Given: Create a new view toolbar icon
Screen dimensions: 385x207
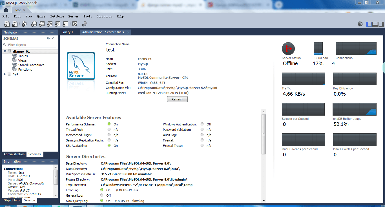Looking at the screenshot, I should 50,24.
